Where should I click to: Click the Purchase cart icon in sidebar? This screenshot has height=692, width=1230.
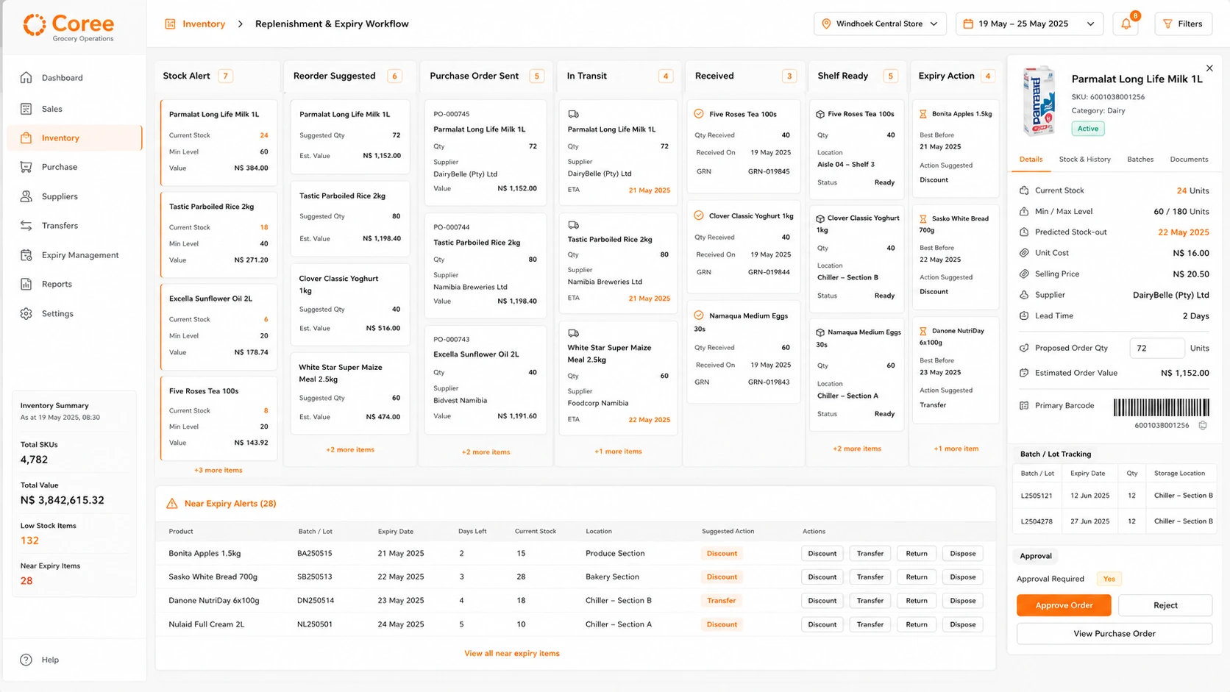[x=26, y=167]
